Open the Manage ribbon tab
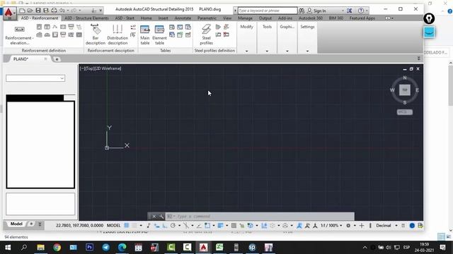This screenshot has height=254, width=453. (245, 18)
